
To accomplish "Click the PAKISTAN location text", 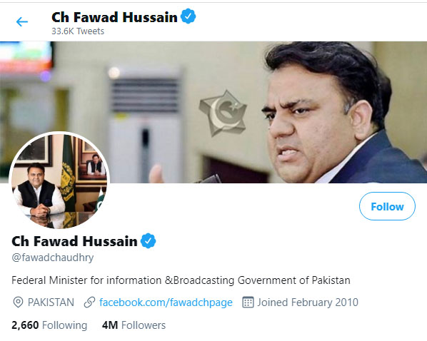I will pyautogui.click(x=51, y=302).
